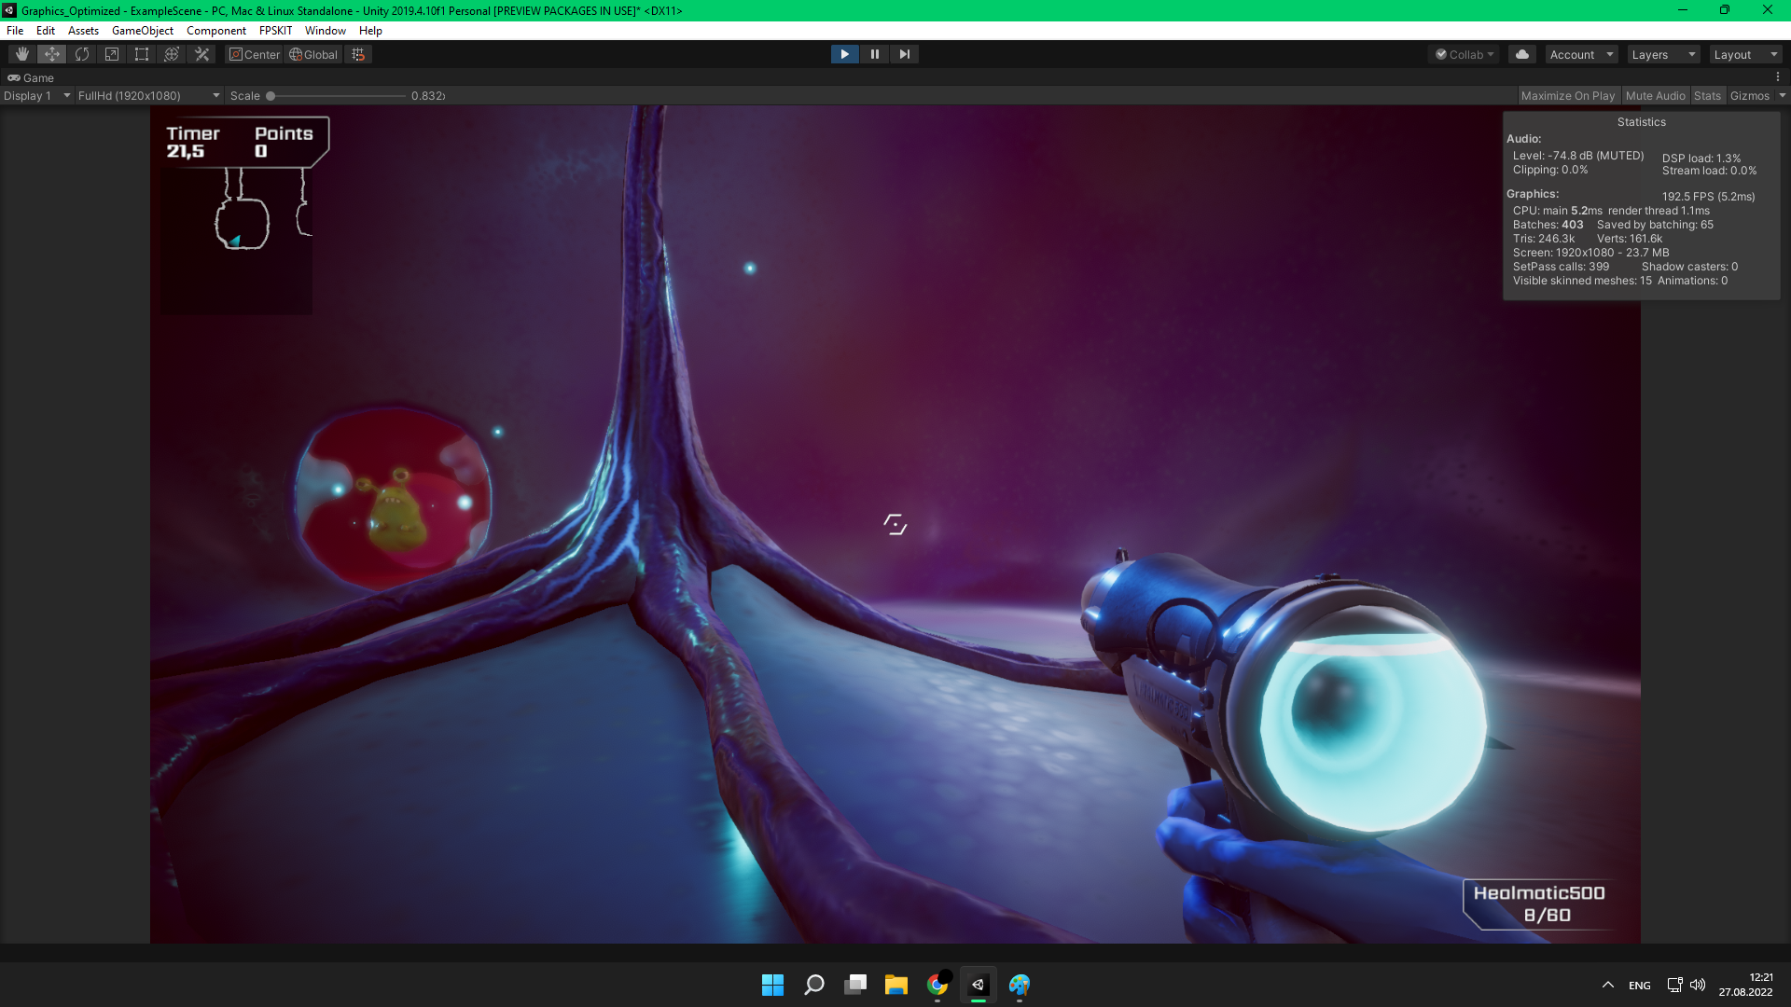The image size is (1791, 1007).
Task: Open the GameObject menu
Action: (142, 30)
